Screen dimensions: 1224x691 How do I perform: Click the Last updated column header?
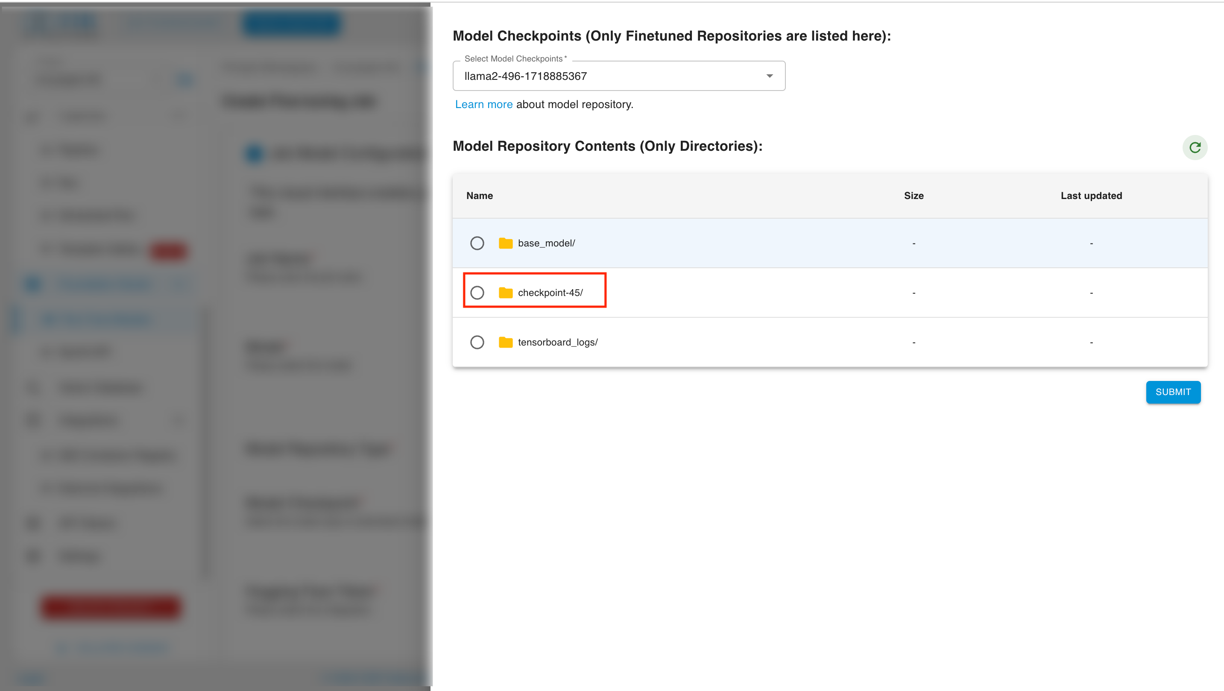[1091, 196]
